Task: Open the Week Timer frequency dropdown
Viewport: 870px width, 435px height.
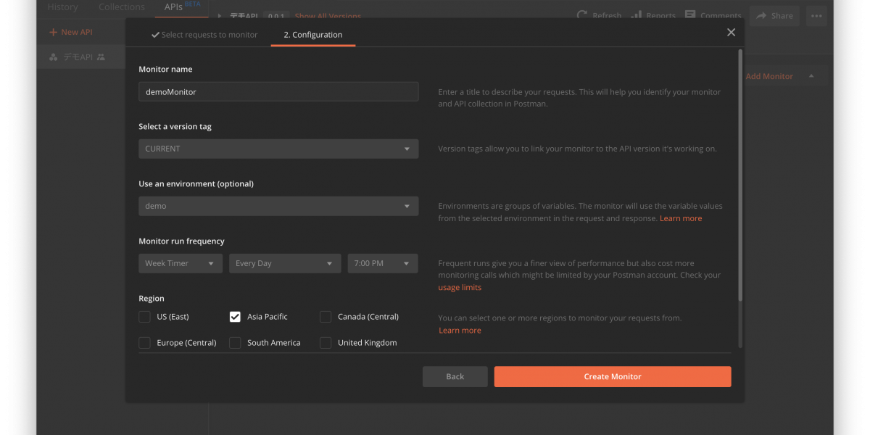Action: [180, 263]
